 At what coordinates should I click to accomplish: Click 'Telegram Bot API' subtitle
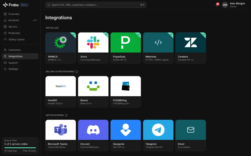(x=154, y=147)
